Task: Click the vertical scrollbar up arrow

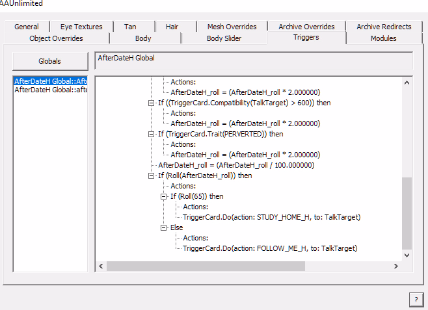Action: coord(407,82)
